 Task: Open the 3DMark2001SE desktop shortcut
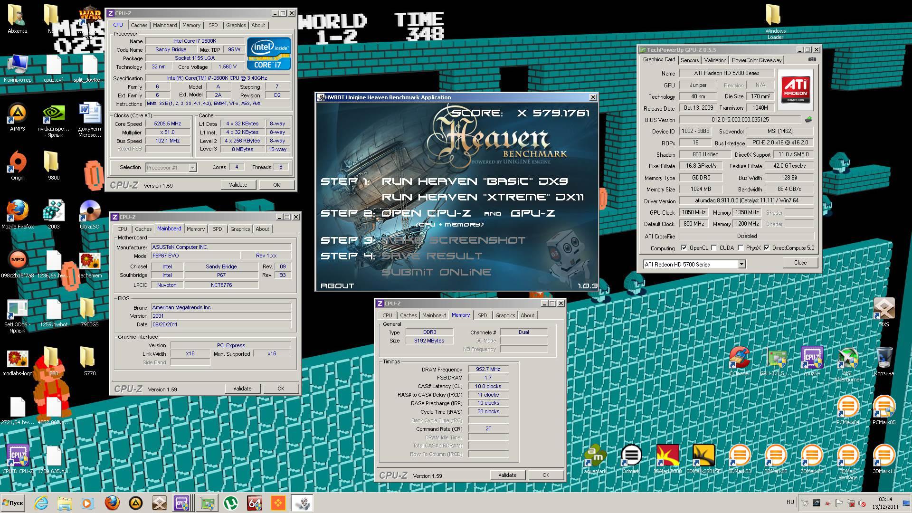[703, 460]
